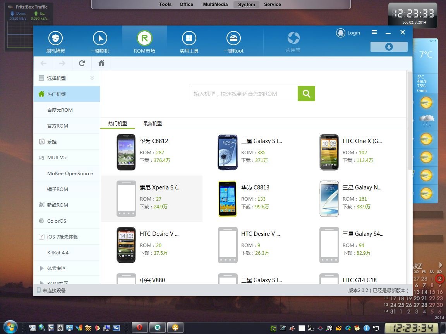
Task: Click the desktop clock gadget showing 12:23:33
Action: pyautogui.click(x=412, y=15)
